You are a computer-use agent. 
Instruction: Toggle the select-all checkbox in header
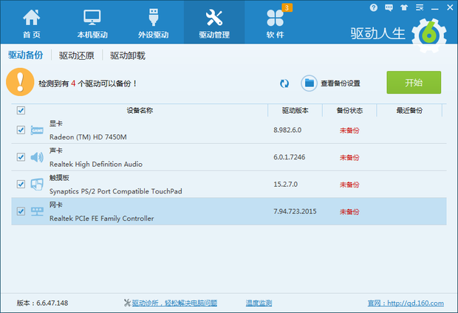(21, 111)
